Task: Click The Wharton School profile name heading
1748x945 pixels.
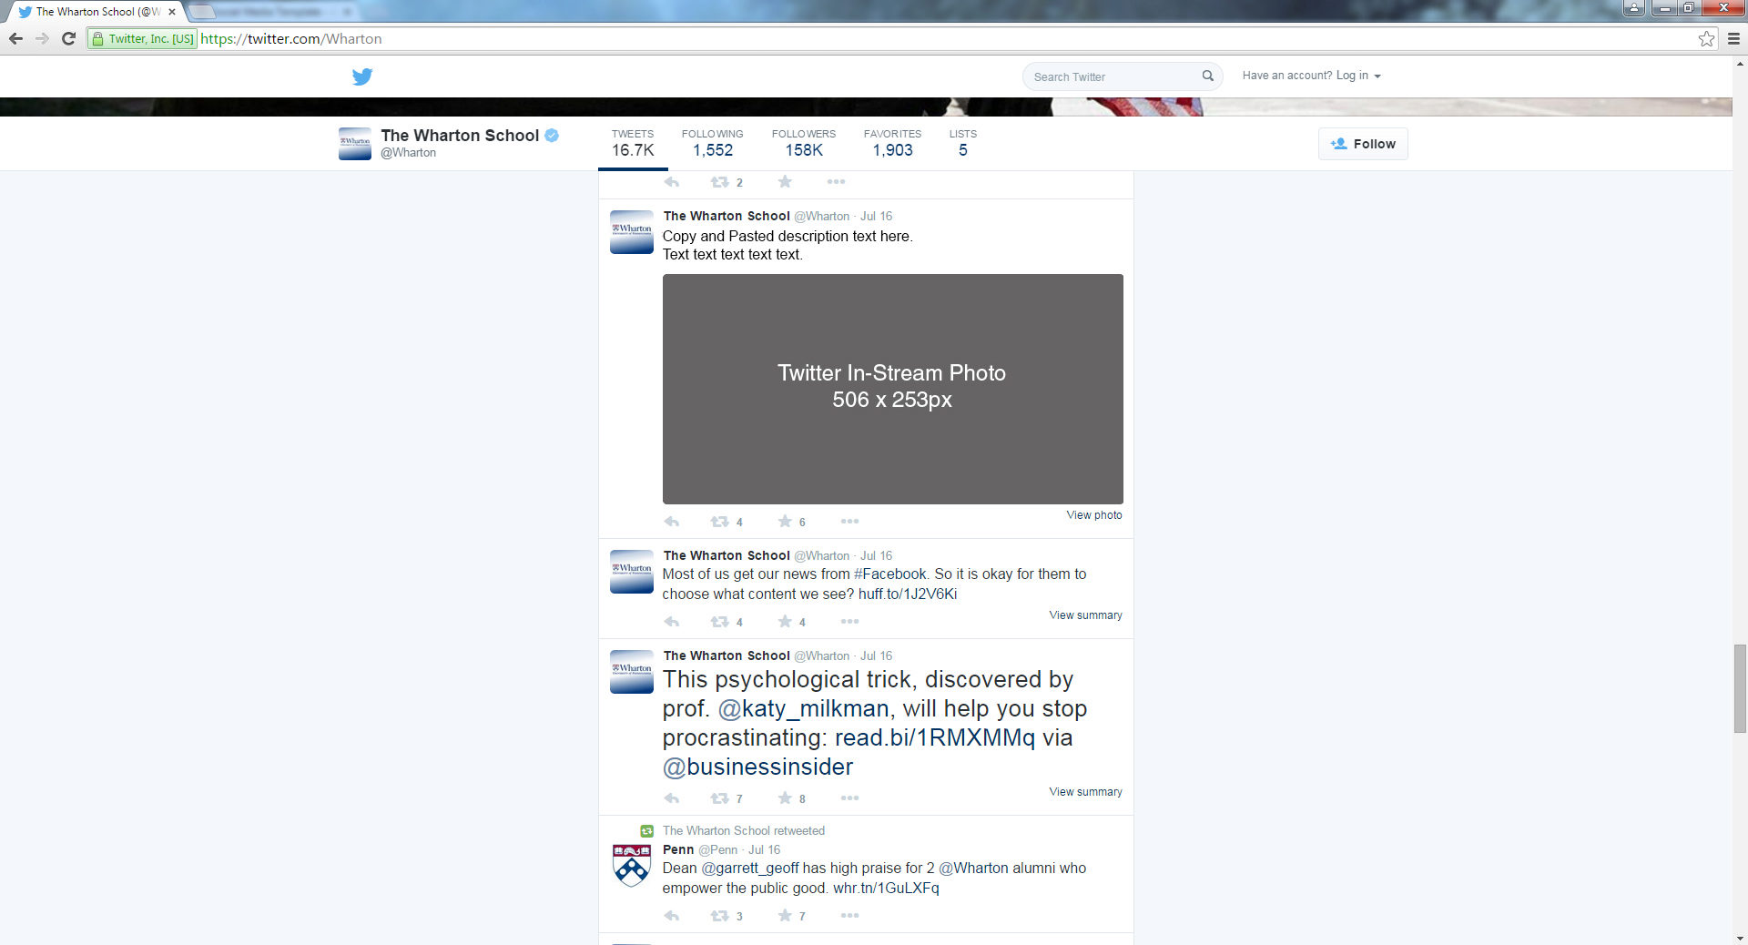Action: coord(460,135)
